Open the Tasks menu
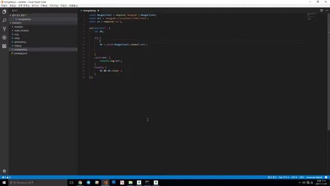 [x=63, y=6]
